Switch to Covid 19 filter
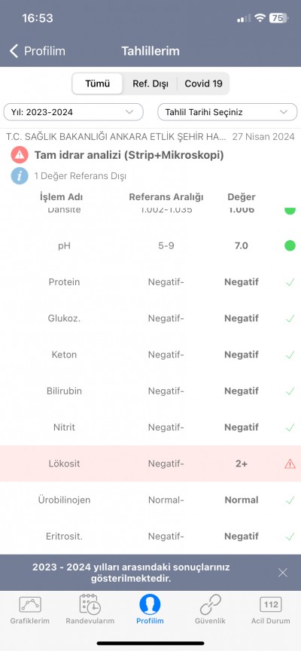The width and height of the screenshot is (301, 651). tap(203, 84)
